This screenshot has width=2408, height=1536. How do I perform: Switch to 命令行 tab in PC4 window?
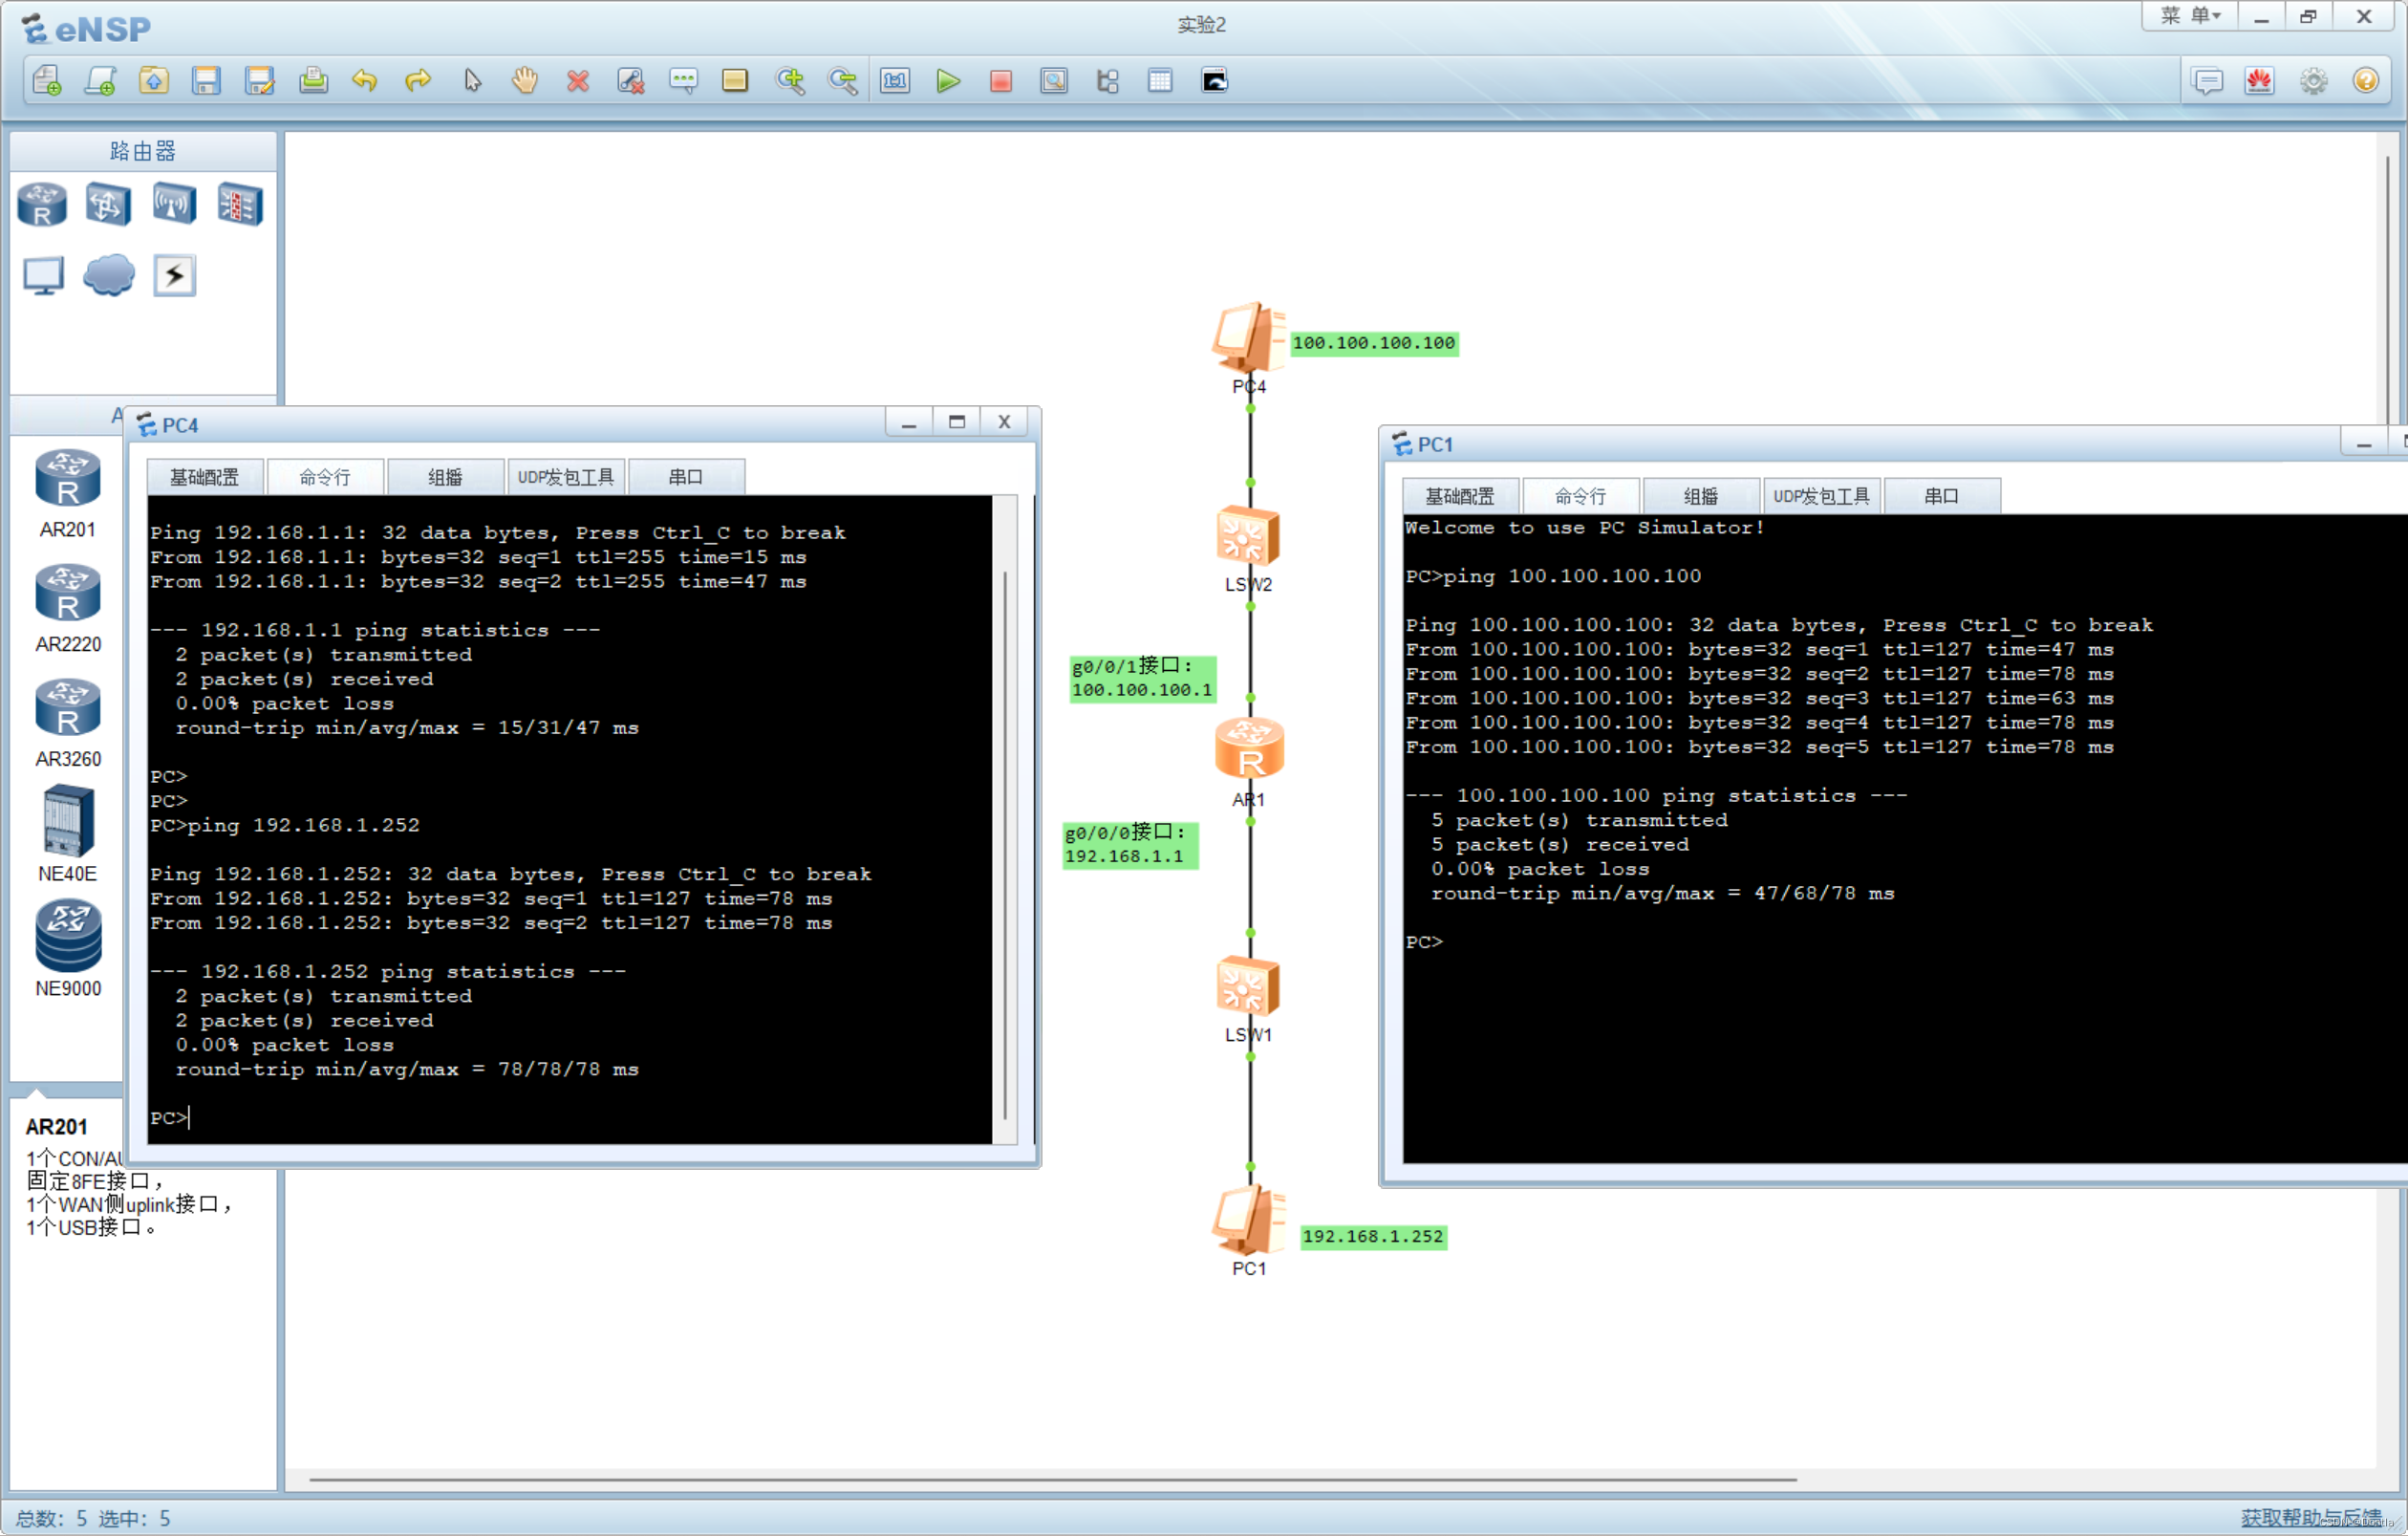pyautogui.click(x=325, y=477)
